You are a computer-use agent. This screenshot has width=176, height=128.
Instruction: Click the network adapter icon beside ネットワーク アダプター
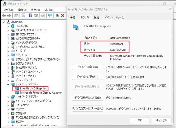tap(13, 97)
